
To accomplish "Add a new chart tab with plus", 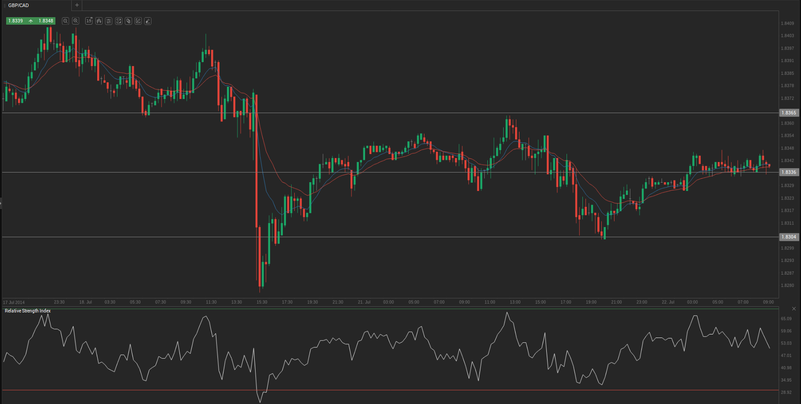I will click(x=77, y=5).
